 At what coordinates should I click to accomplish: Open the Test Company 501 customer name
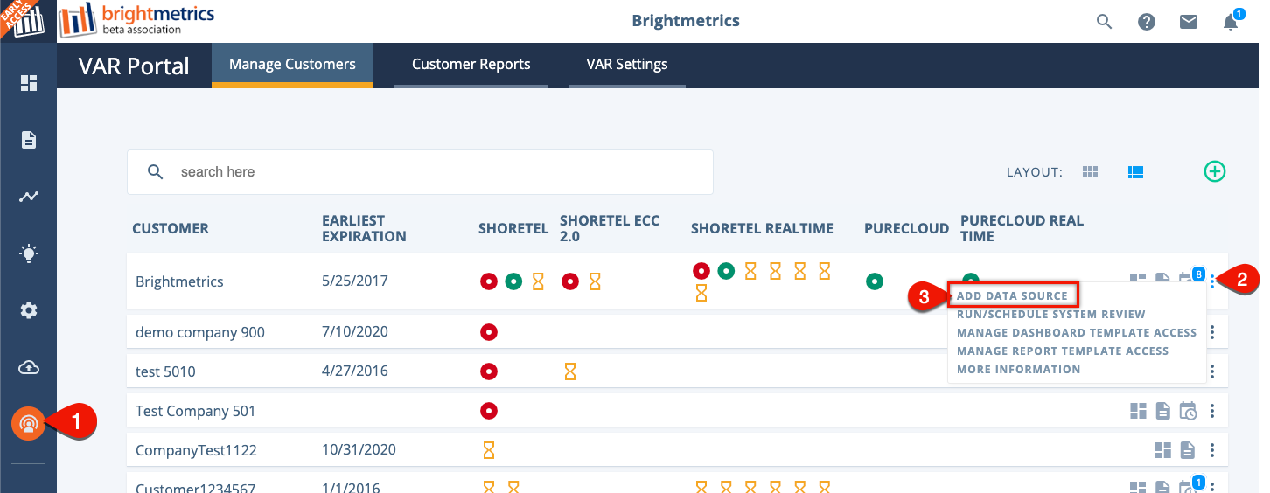(x=196, y=411)
